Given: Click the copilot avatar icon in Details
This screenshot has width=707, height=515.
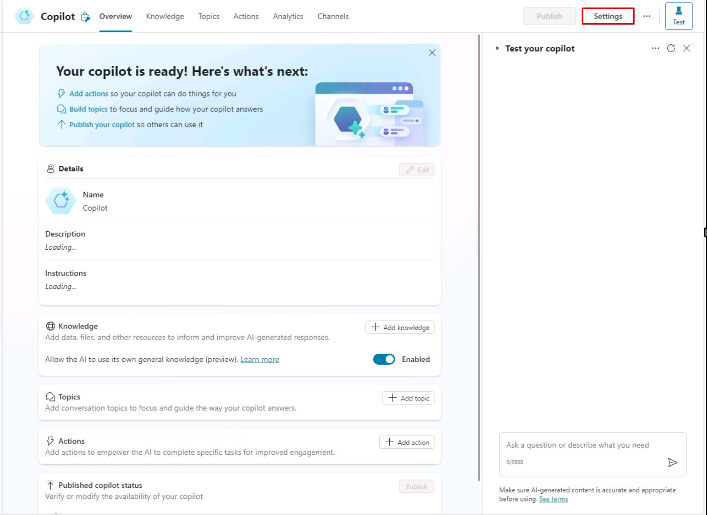Looking at the screenshot, I should pyautogui.click(x=61, y=200).
